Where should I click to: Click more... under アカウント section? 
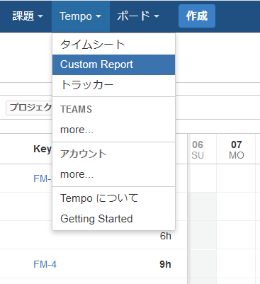point(113,174)
